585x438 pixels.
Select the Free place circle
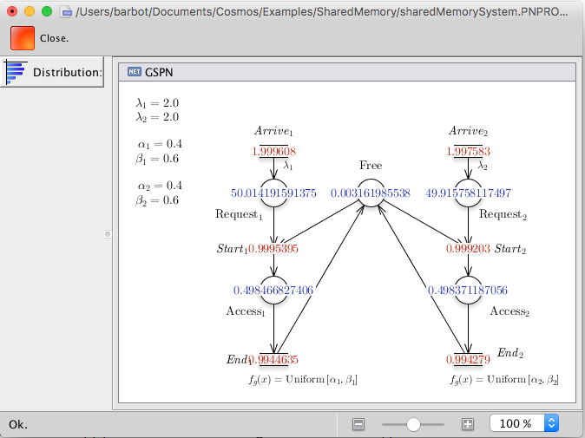click(371, 193)
